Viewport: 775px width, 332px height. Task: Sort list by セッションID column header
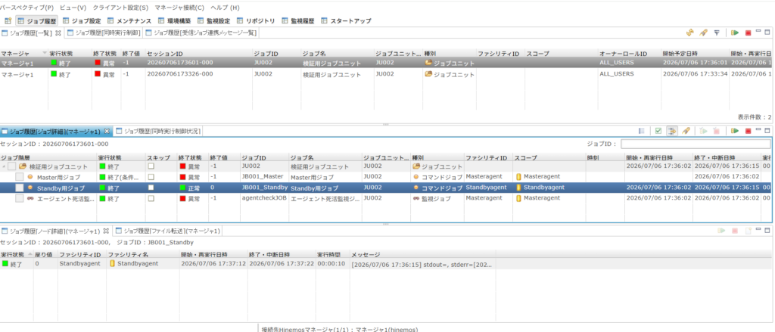pyautogui.click(x=198, y=53)
